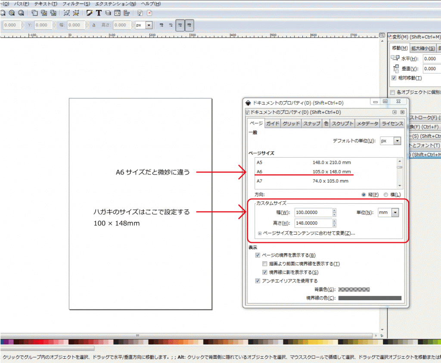Select the 横(L) landscape radio button
441x363 pixels.
[x=386, y=195]
